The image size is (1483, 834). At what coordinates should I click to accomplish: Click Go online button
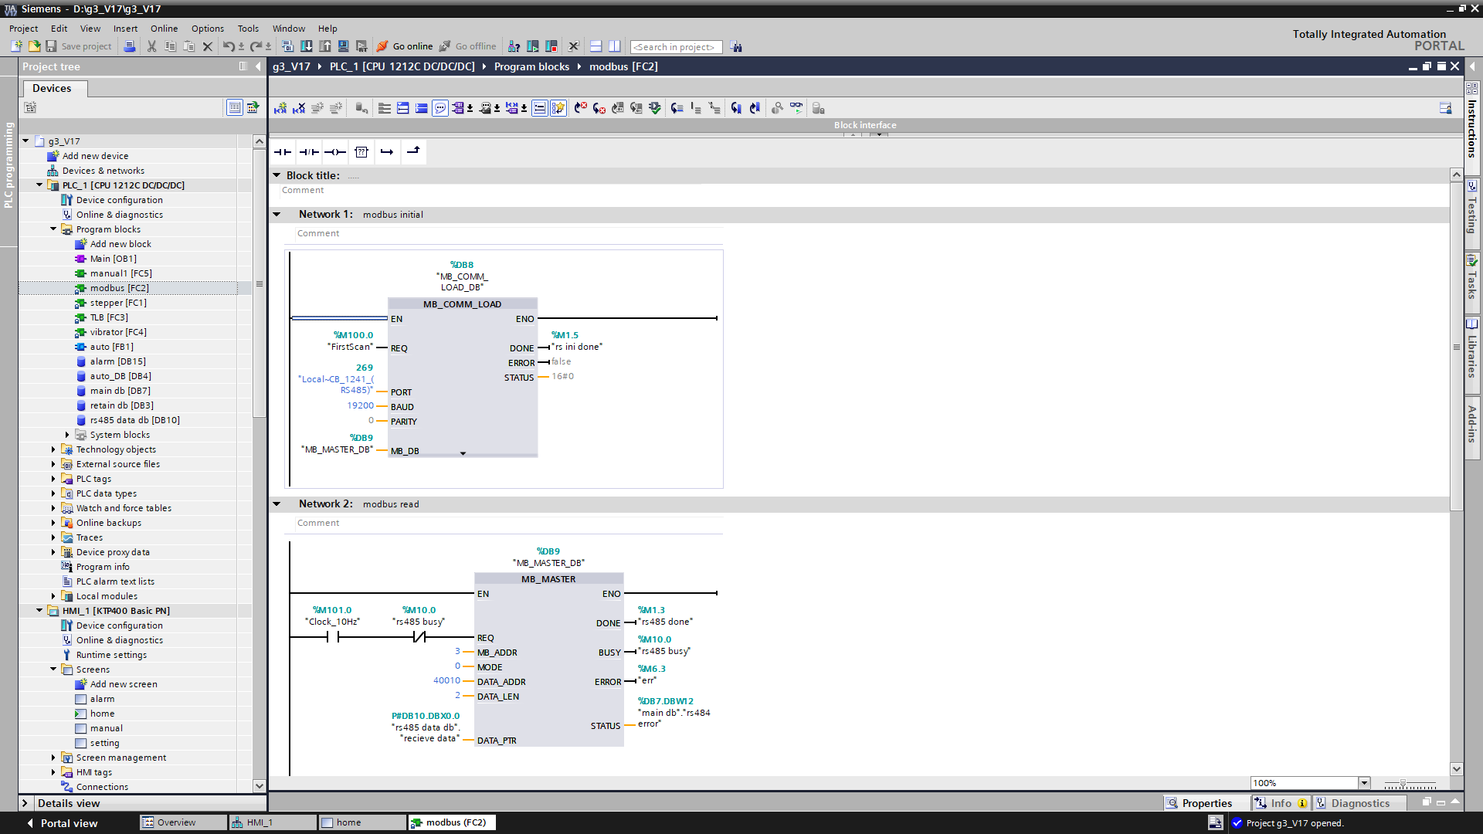pos(405,46)
